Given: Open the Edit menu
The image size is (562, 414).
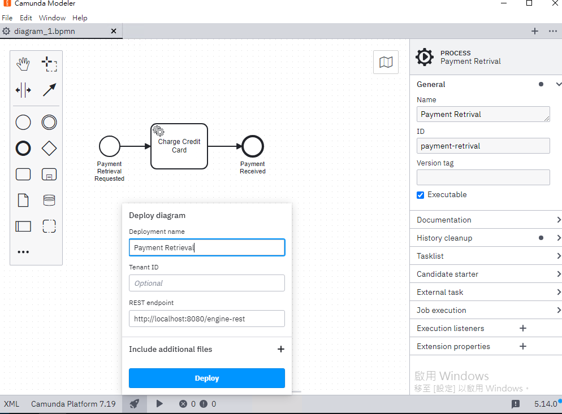Looking at the screenshot, I should coord(26,18).
